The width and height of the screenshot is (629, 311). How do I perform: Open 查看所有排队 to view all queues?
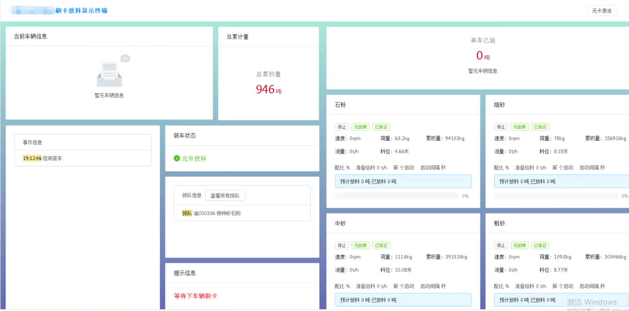(225, 195)
